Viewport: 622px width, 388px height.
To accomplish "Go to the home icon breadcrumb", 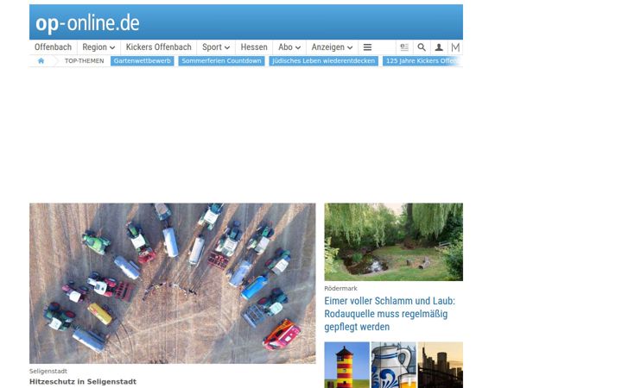I will 41,60.
